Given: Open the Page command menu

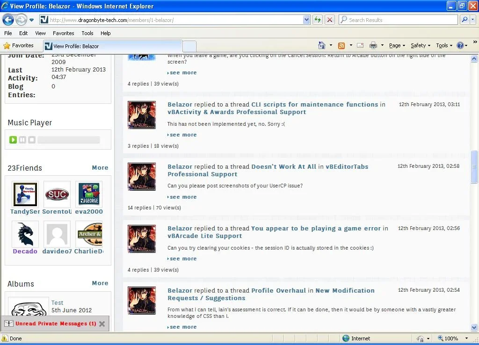Looking at the screenshot, I should [x=397, y=45].
